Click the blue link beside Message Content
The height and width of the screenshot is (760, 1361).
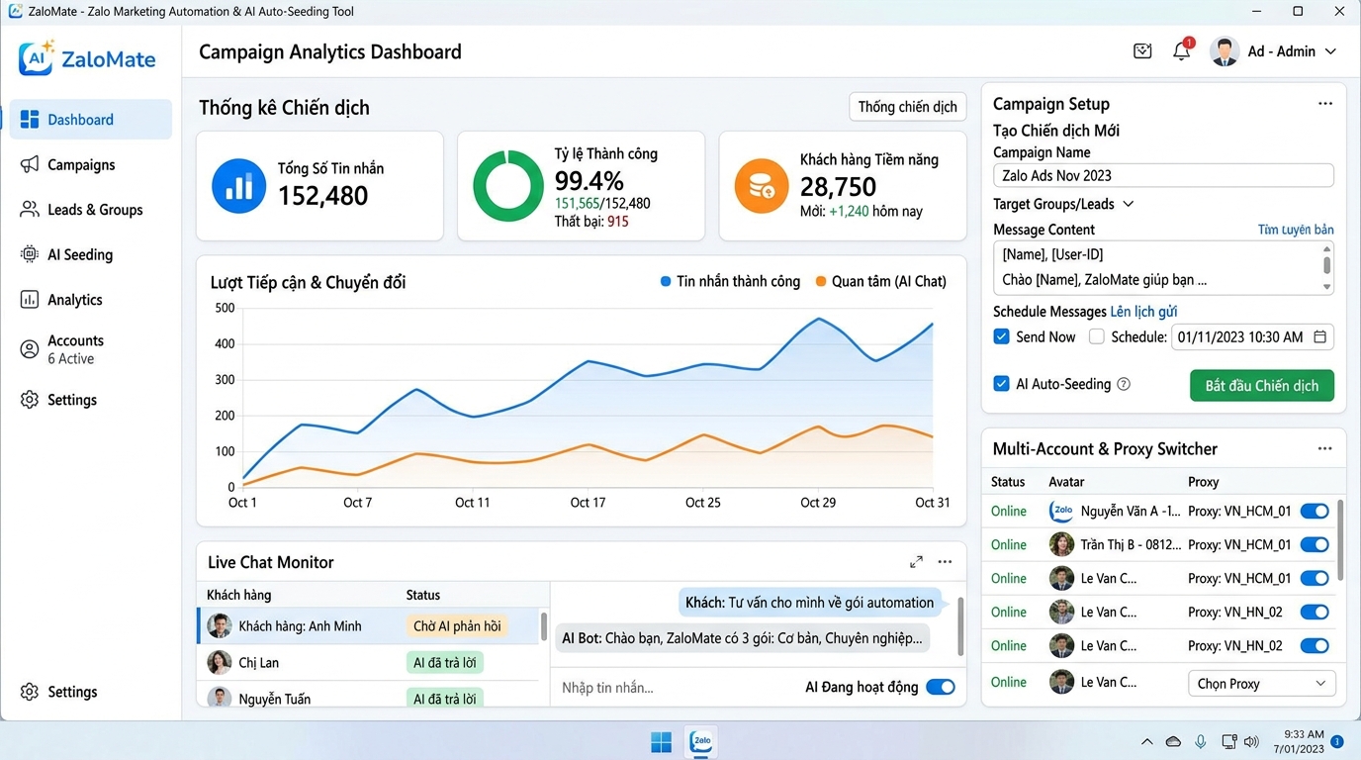point(1296,230)
